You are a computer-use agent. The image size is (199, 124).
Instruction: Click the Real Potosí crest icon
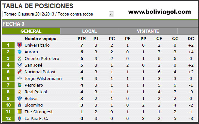(20, 92)
